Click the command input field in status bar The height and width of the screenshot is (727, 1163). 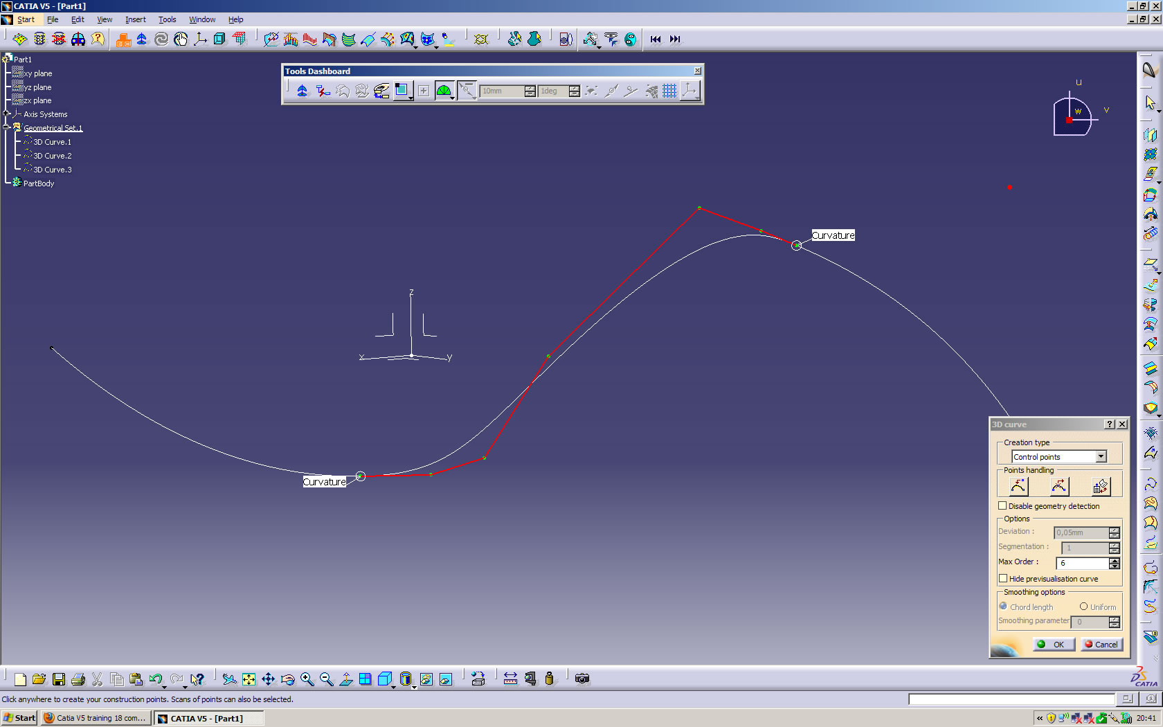pyautogui.click(x=1011, y=699)
